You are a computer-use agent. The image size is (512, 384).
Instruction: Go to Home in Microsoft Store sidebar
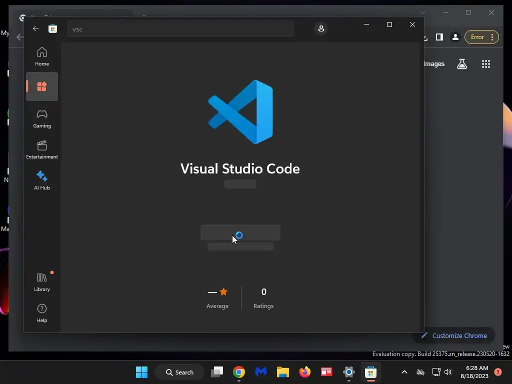pos(42,56)
